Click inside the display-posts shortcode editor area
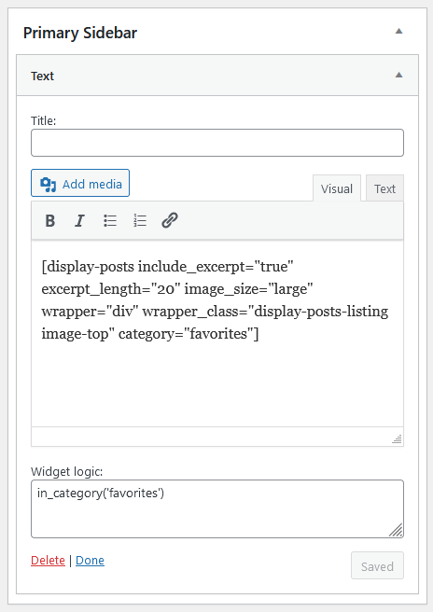 [217, 334]
